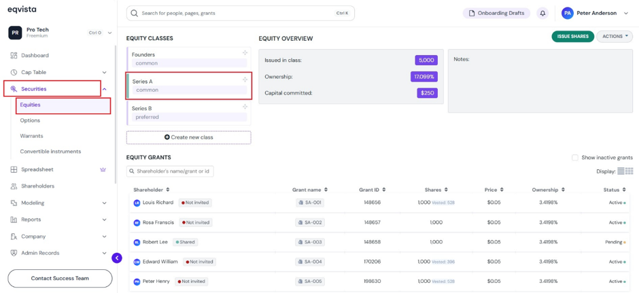The width and height of the screenshot is (639, 293).
Task: Click the Shareholders people icon
Action: tap(14, 186)
